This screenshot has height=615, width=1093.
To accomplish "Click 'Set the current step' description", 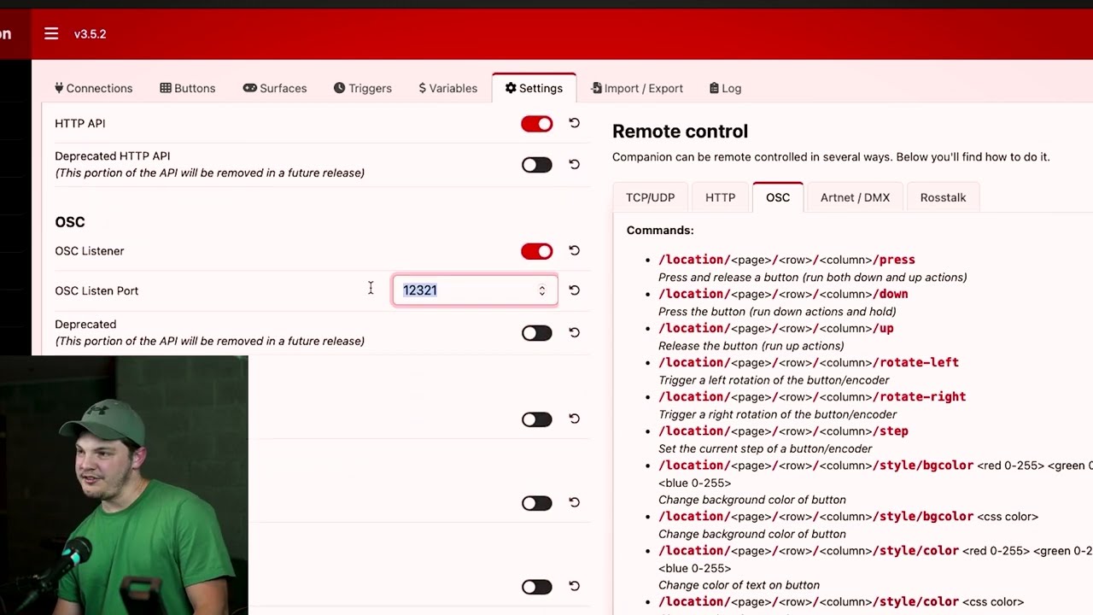I will [x=765, y=448].
